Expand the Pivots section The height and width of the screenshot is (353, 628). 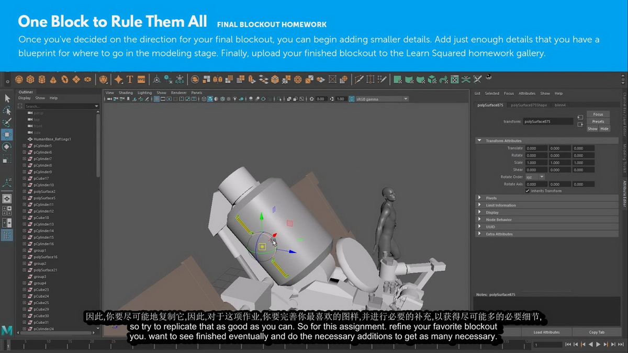(x=479, y=198)
